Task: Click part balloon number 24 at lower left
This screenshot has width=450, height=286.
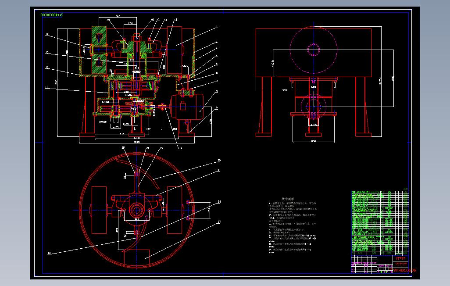Action: [x=49, y=253]
